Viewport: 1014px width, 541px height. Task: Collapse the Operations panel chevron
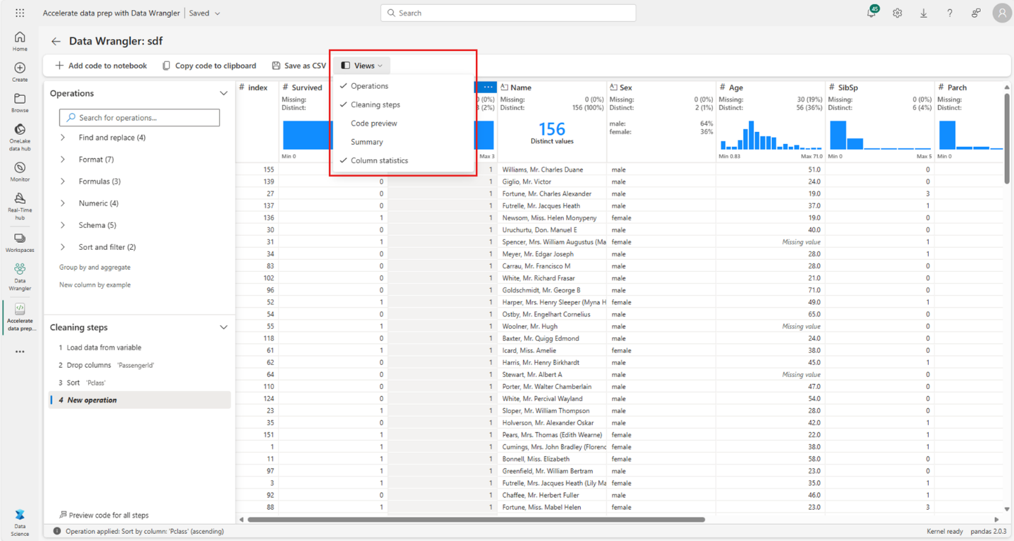[x=224, y=93]
